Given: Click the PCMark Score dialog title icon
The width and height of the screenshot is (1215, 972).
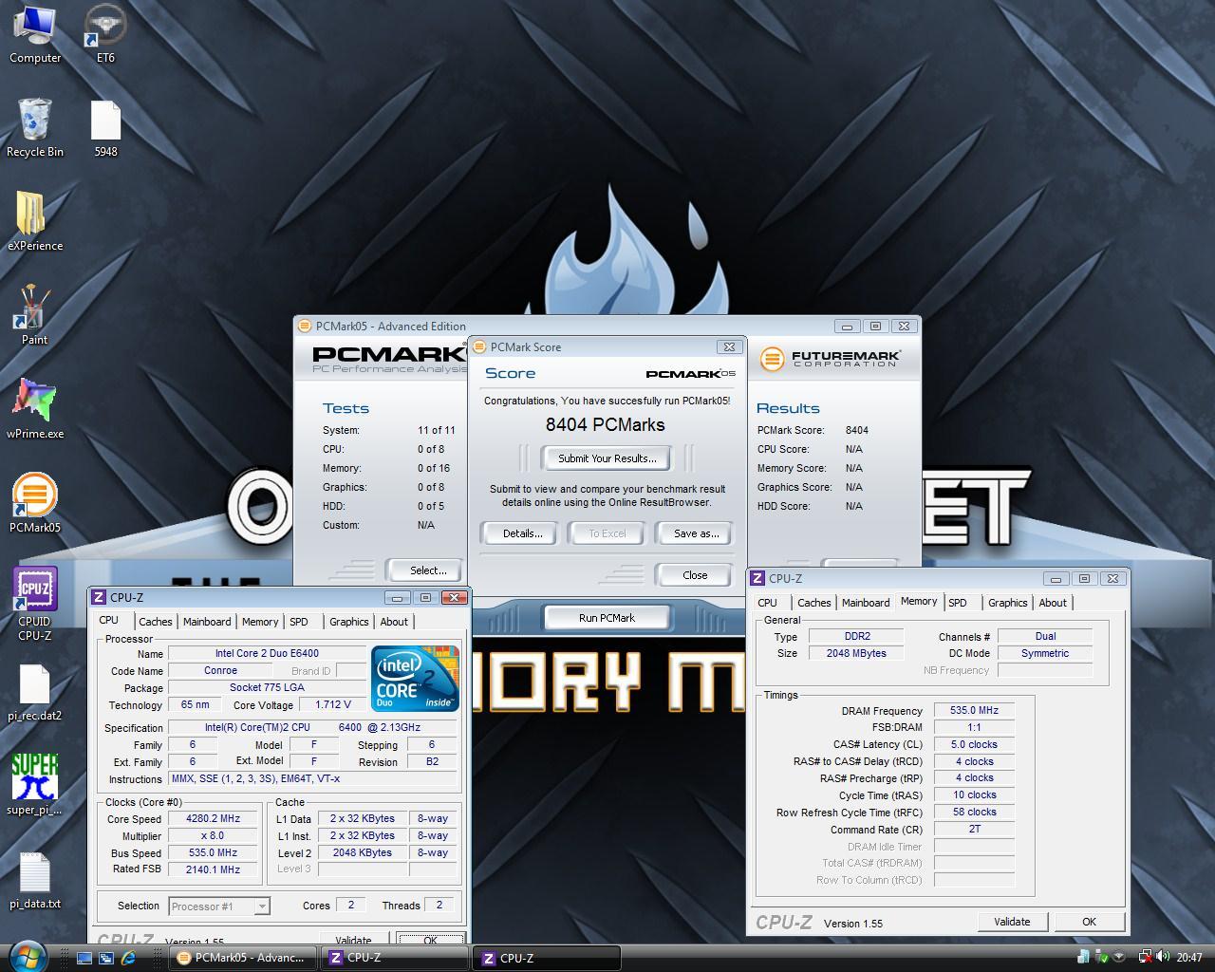Looking at the screenshot, I should [x=480, y=346].
